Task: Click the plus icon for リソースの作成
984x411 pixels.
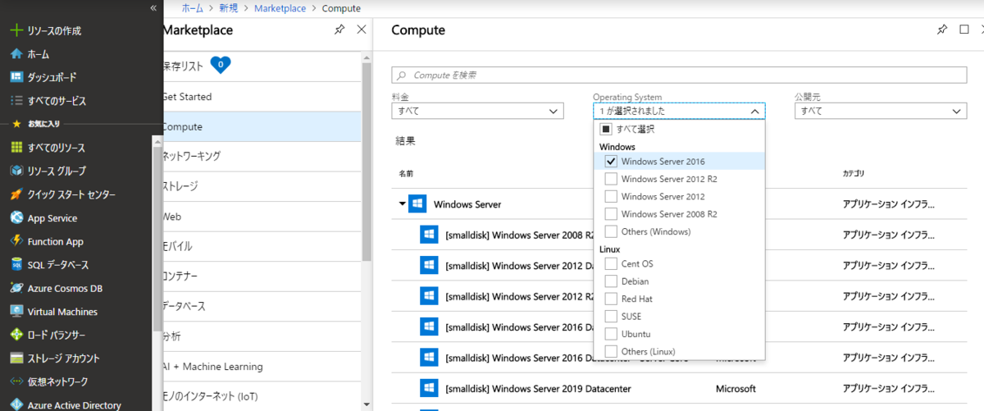Action: point(16,30)
